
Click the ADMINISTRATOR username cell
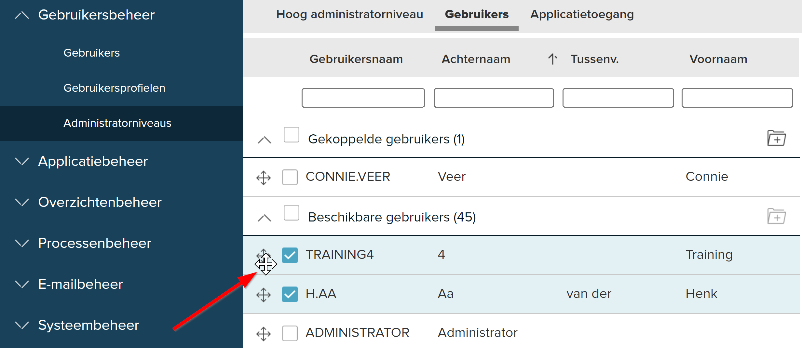click(358, 333)
